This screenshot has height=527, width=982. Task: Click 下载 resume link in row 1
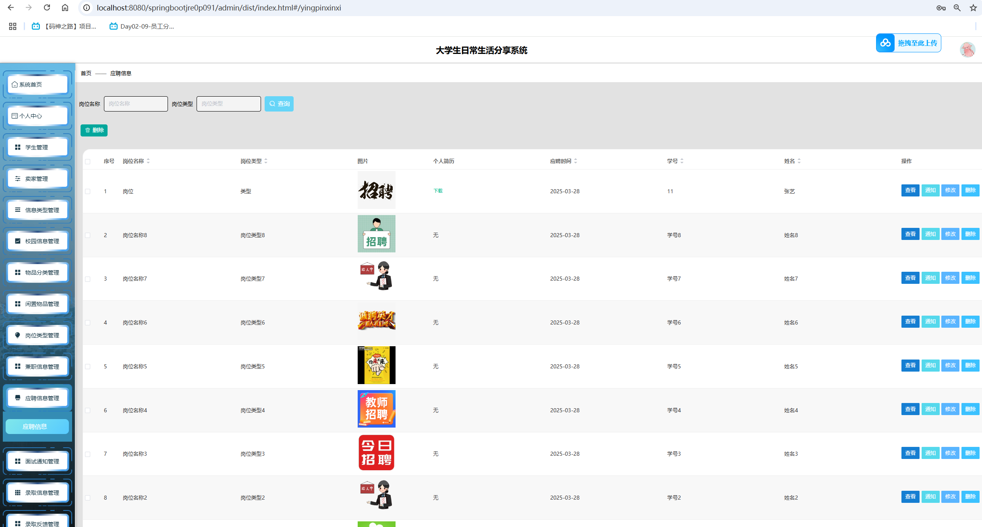438,191
